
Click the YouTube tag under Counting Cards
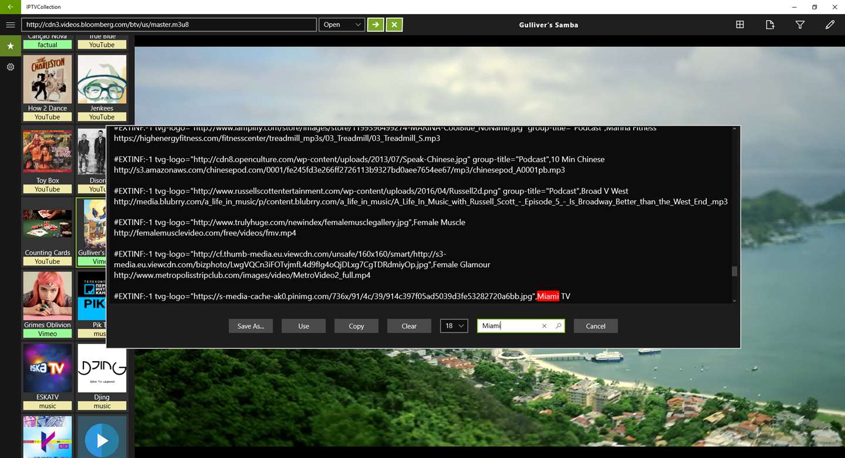pyautogui.click(x=48, y=261)
